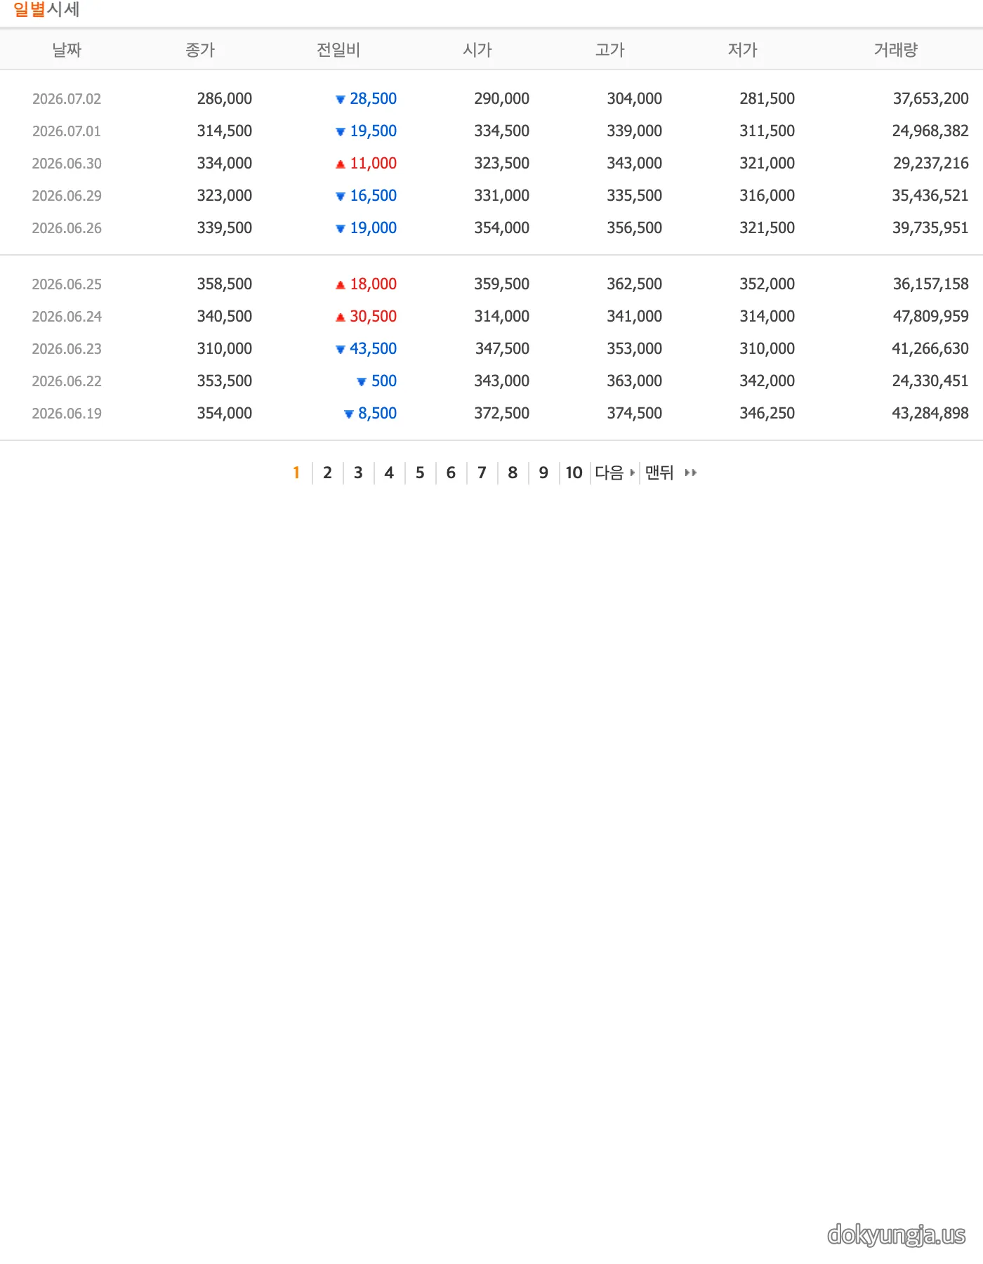The image size is (983, 1264).
Task: Click the double-arrow icon after 맨뒤
Action: [x=691, y=473]
